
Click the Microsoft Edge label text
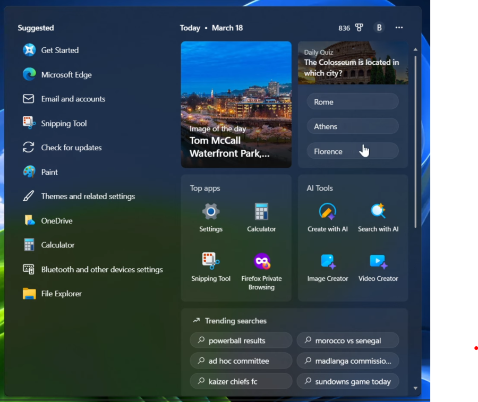point(66,75)
